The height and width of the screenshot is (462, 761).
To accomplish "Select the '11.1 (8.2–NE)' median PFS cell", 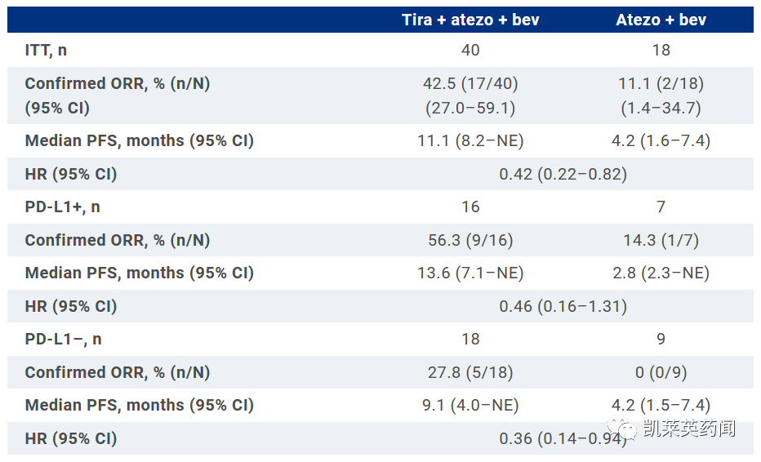I will click(x=470, y=141).
